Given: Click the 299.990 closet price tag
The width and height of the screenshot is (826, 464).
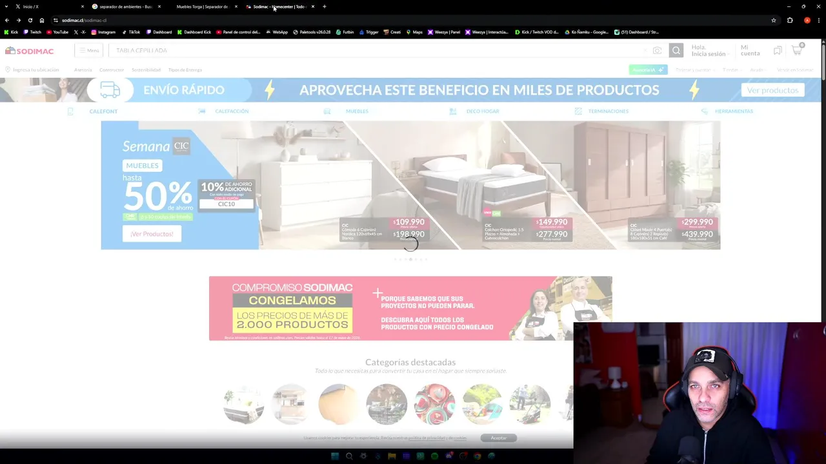Looking at the screenshot, I should click(698, 222).
